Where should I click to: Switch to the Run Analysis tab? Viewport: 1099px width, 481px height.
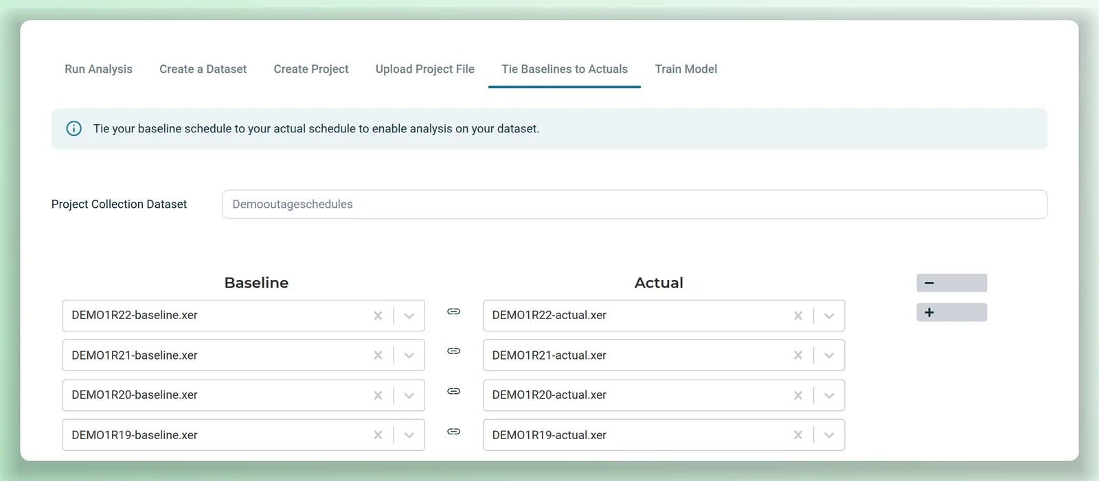pos(98,69)
